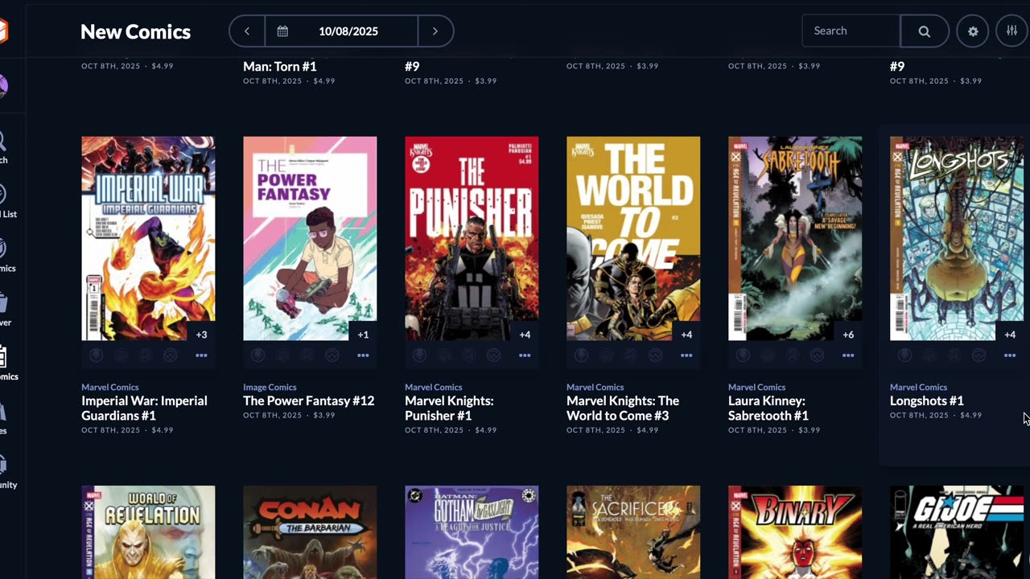
Task: Click wish list icon under Longshots cover
Action: [979, 355]
